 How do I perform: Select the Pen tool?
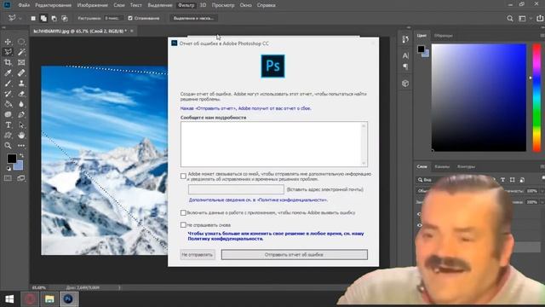[x=21, y=114]
